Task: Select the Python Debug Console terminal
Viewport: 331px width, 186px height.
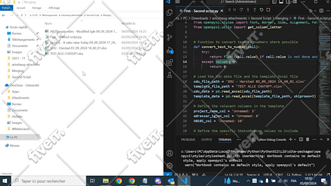Action: (x=269, y=139)
